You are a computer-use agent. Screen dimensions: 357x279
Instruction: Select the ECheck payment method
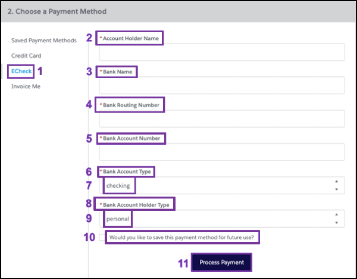tap(21, 71)
